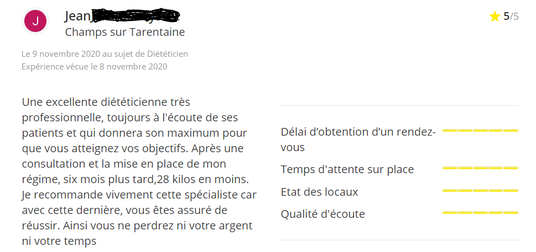536x252 pixels.
Task: Click the pink "J" avatar circle
Action: click(x=36, y=22)
